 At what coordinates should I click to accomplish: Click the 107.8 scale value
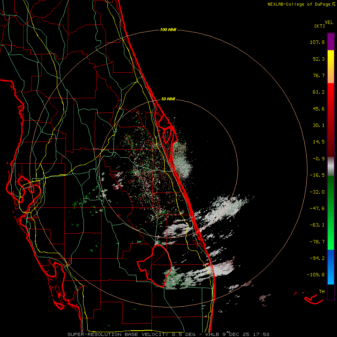[x=317, y=42]
